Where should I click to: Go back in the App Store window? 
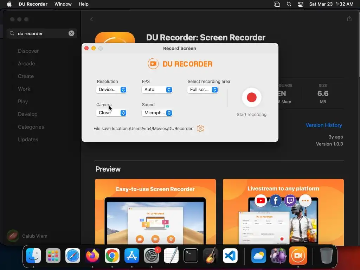91,19
